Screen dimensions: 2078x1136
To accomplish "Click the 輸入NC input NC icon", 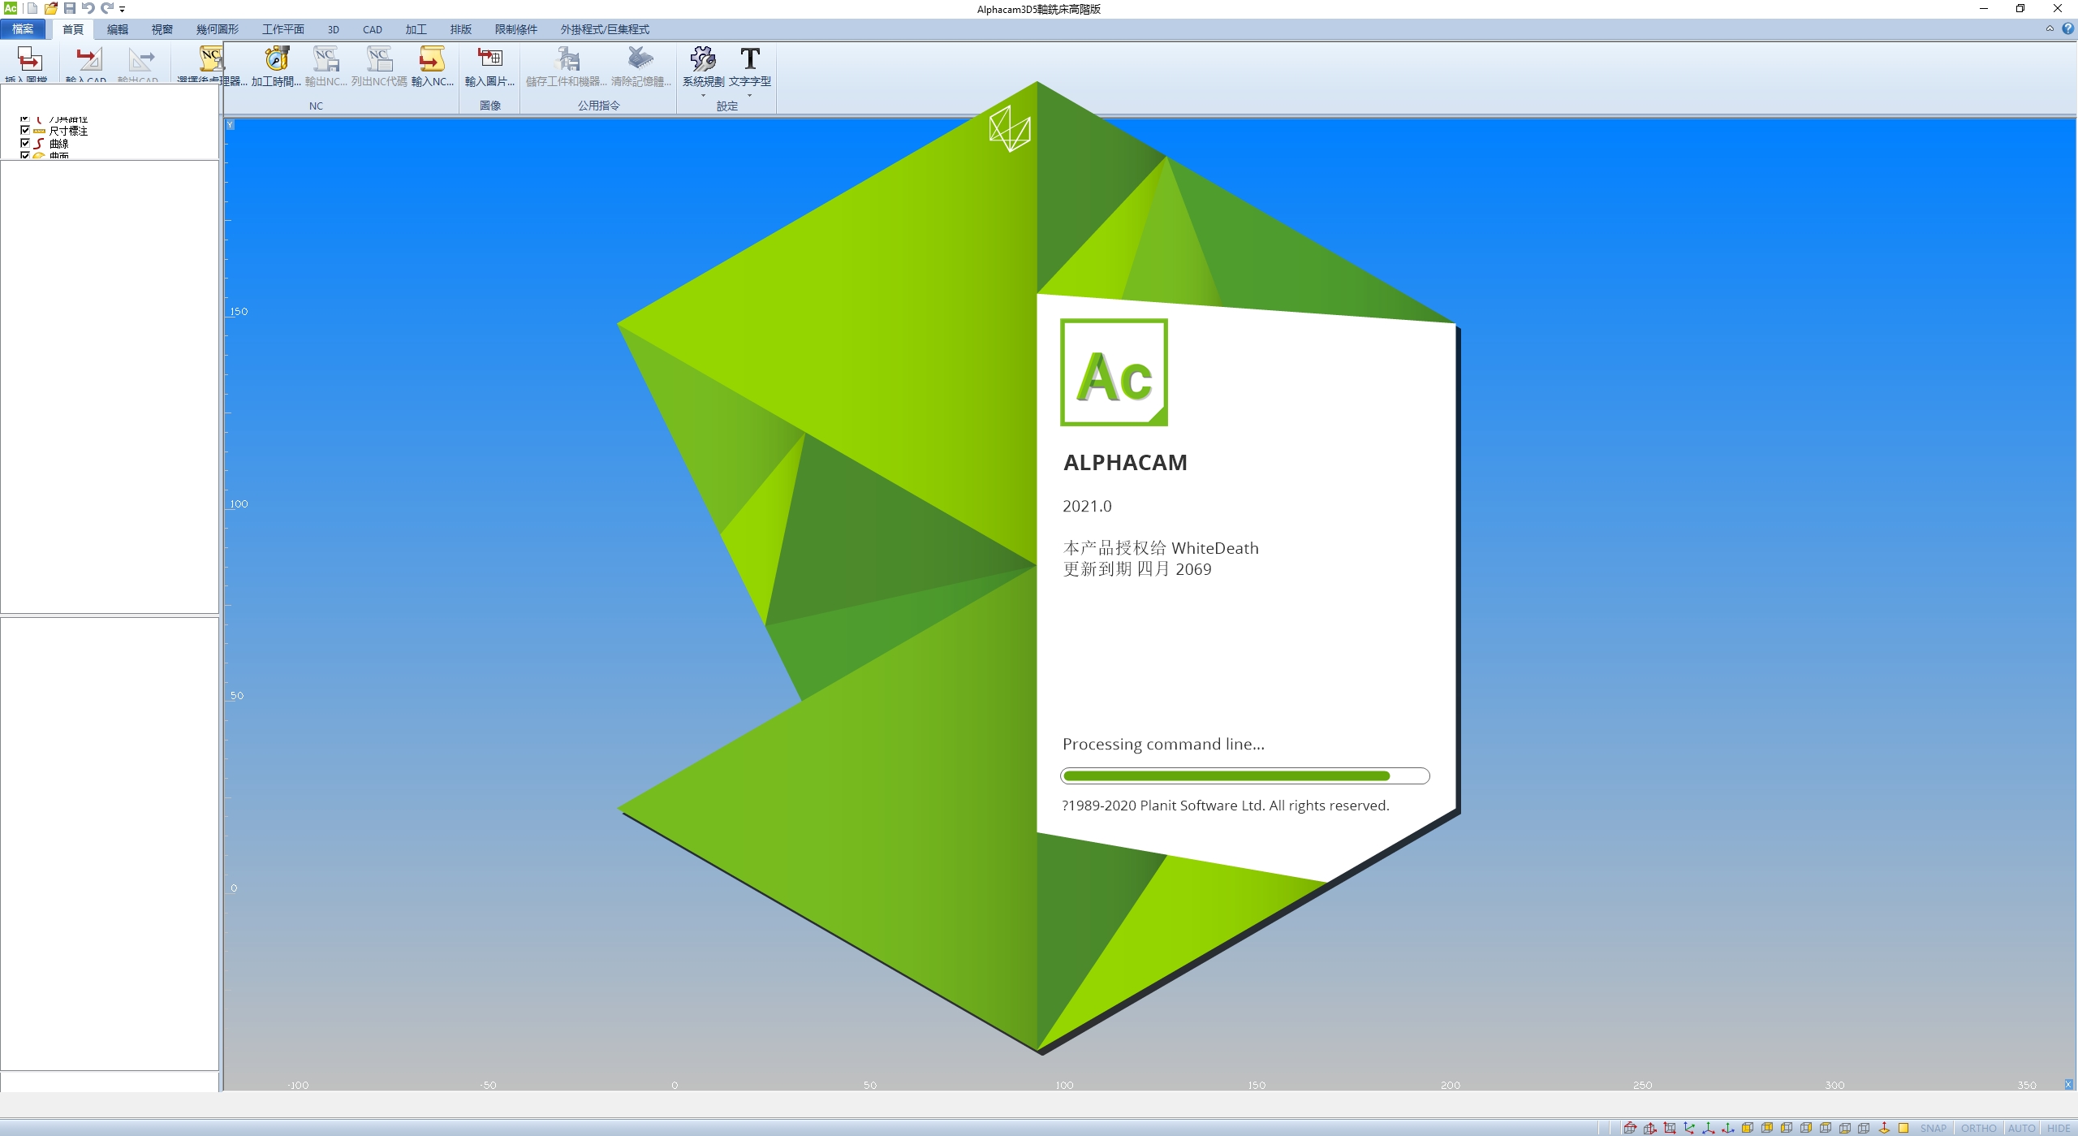I will pyautogui.click(x=432, y=59).
